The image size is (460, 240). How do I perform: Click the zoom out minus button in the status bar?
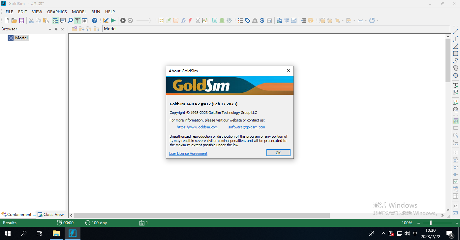[419, 223]
